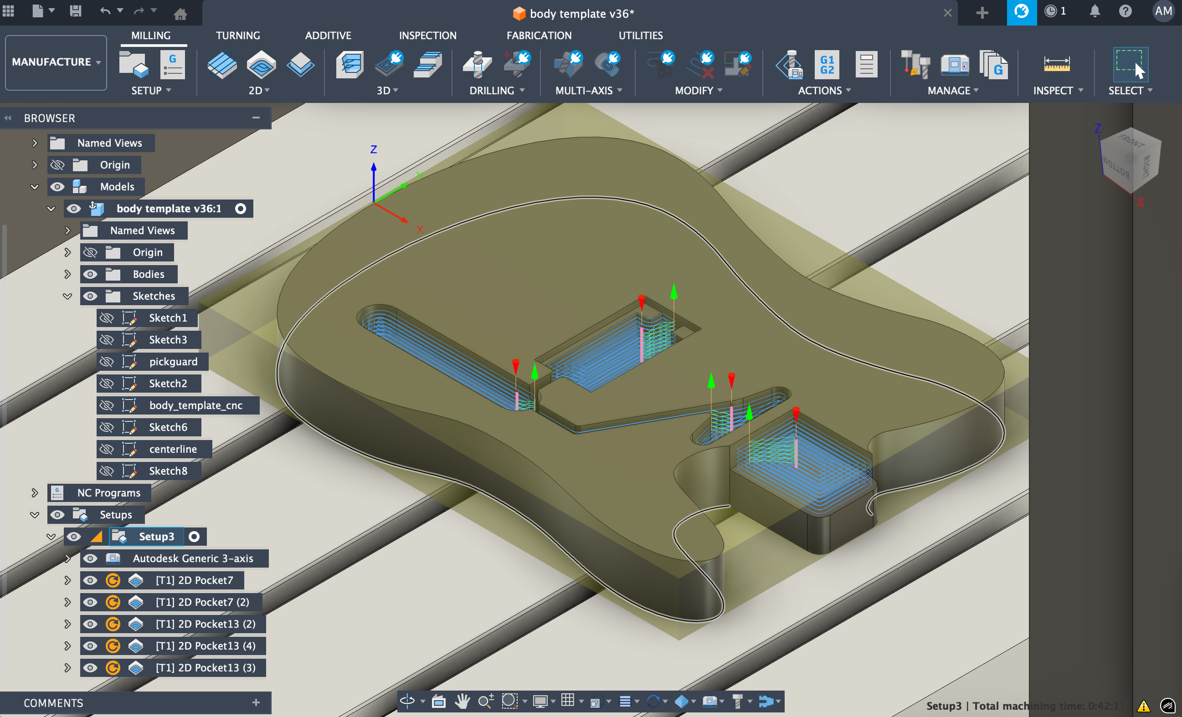Click the New Setup icon
Viewport: 1182px width, 717px height.
pyautogui.click(x=133, y=65)
